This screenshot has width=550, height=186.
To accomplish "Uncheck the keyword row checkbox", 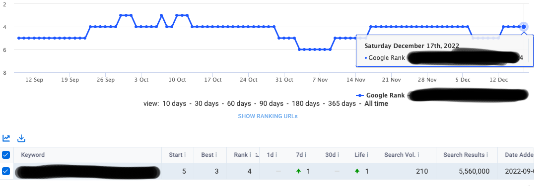I will point(6,171).
